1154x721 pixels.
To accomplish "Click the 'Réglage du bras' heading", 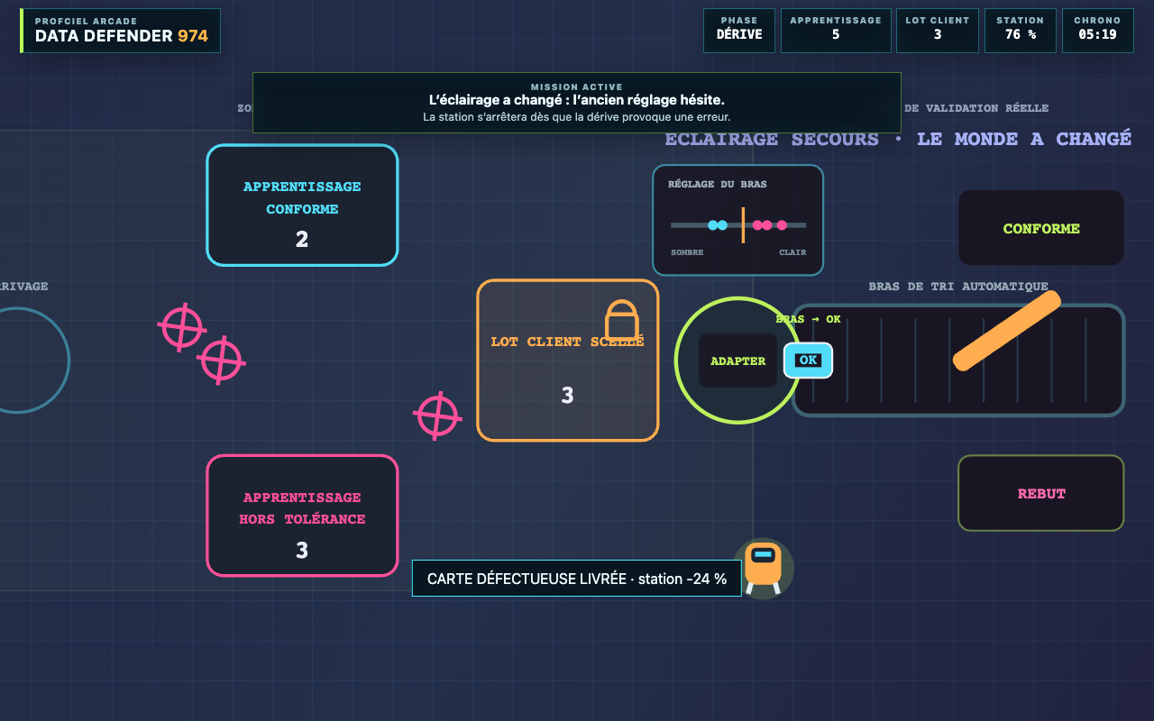I will [718, 184].
